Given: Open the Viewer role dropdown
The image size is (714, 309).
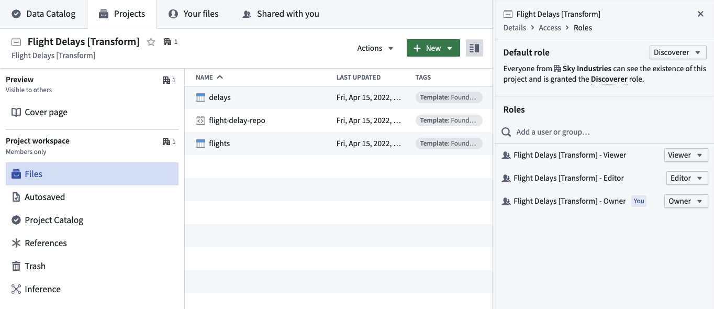Looking at the screenshot, I should (686, 155).
